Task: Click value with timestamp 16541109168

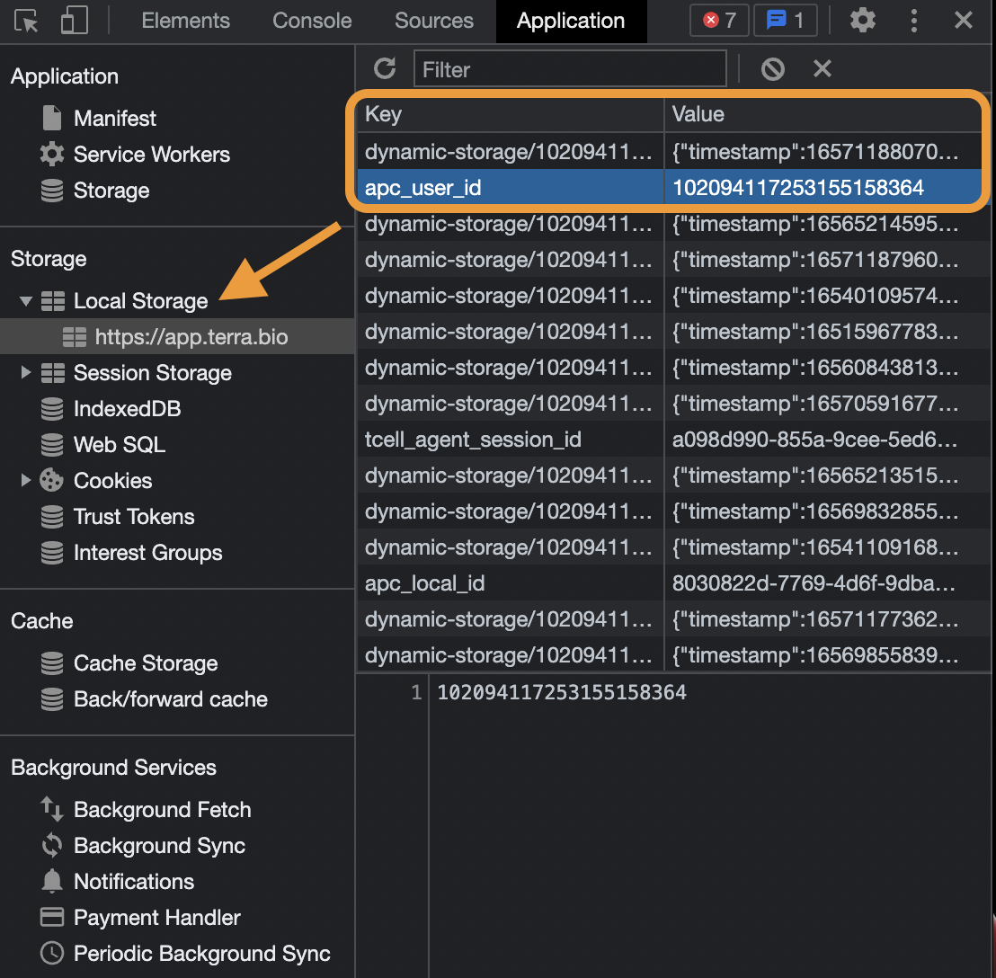Action: pos(826,547)
